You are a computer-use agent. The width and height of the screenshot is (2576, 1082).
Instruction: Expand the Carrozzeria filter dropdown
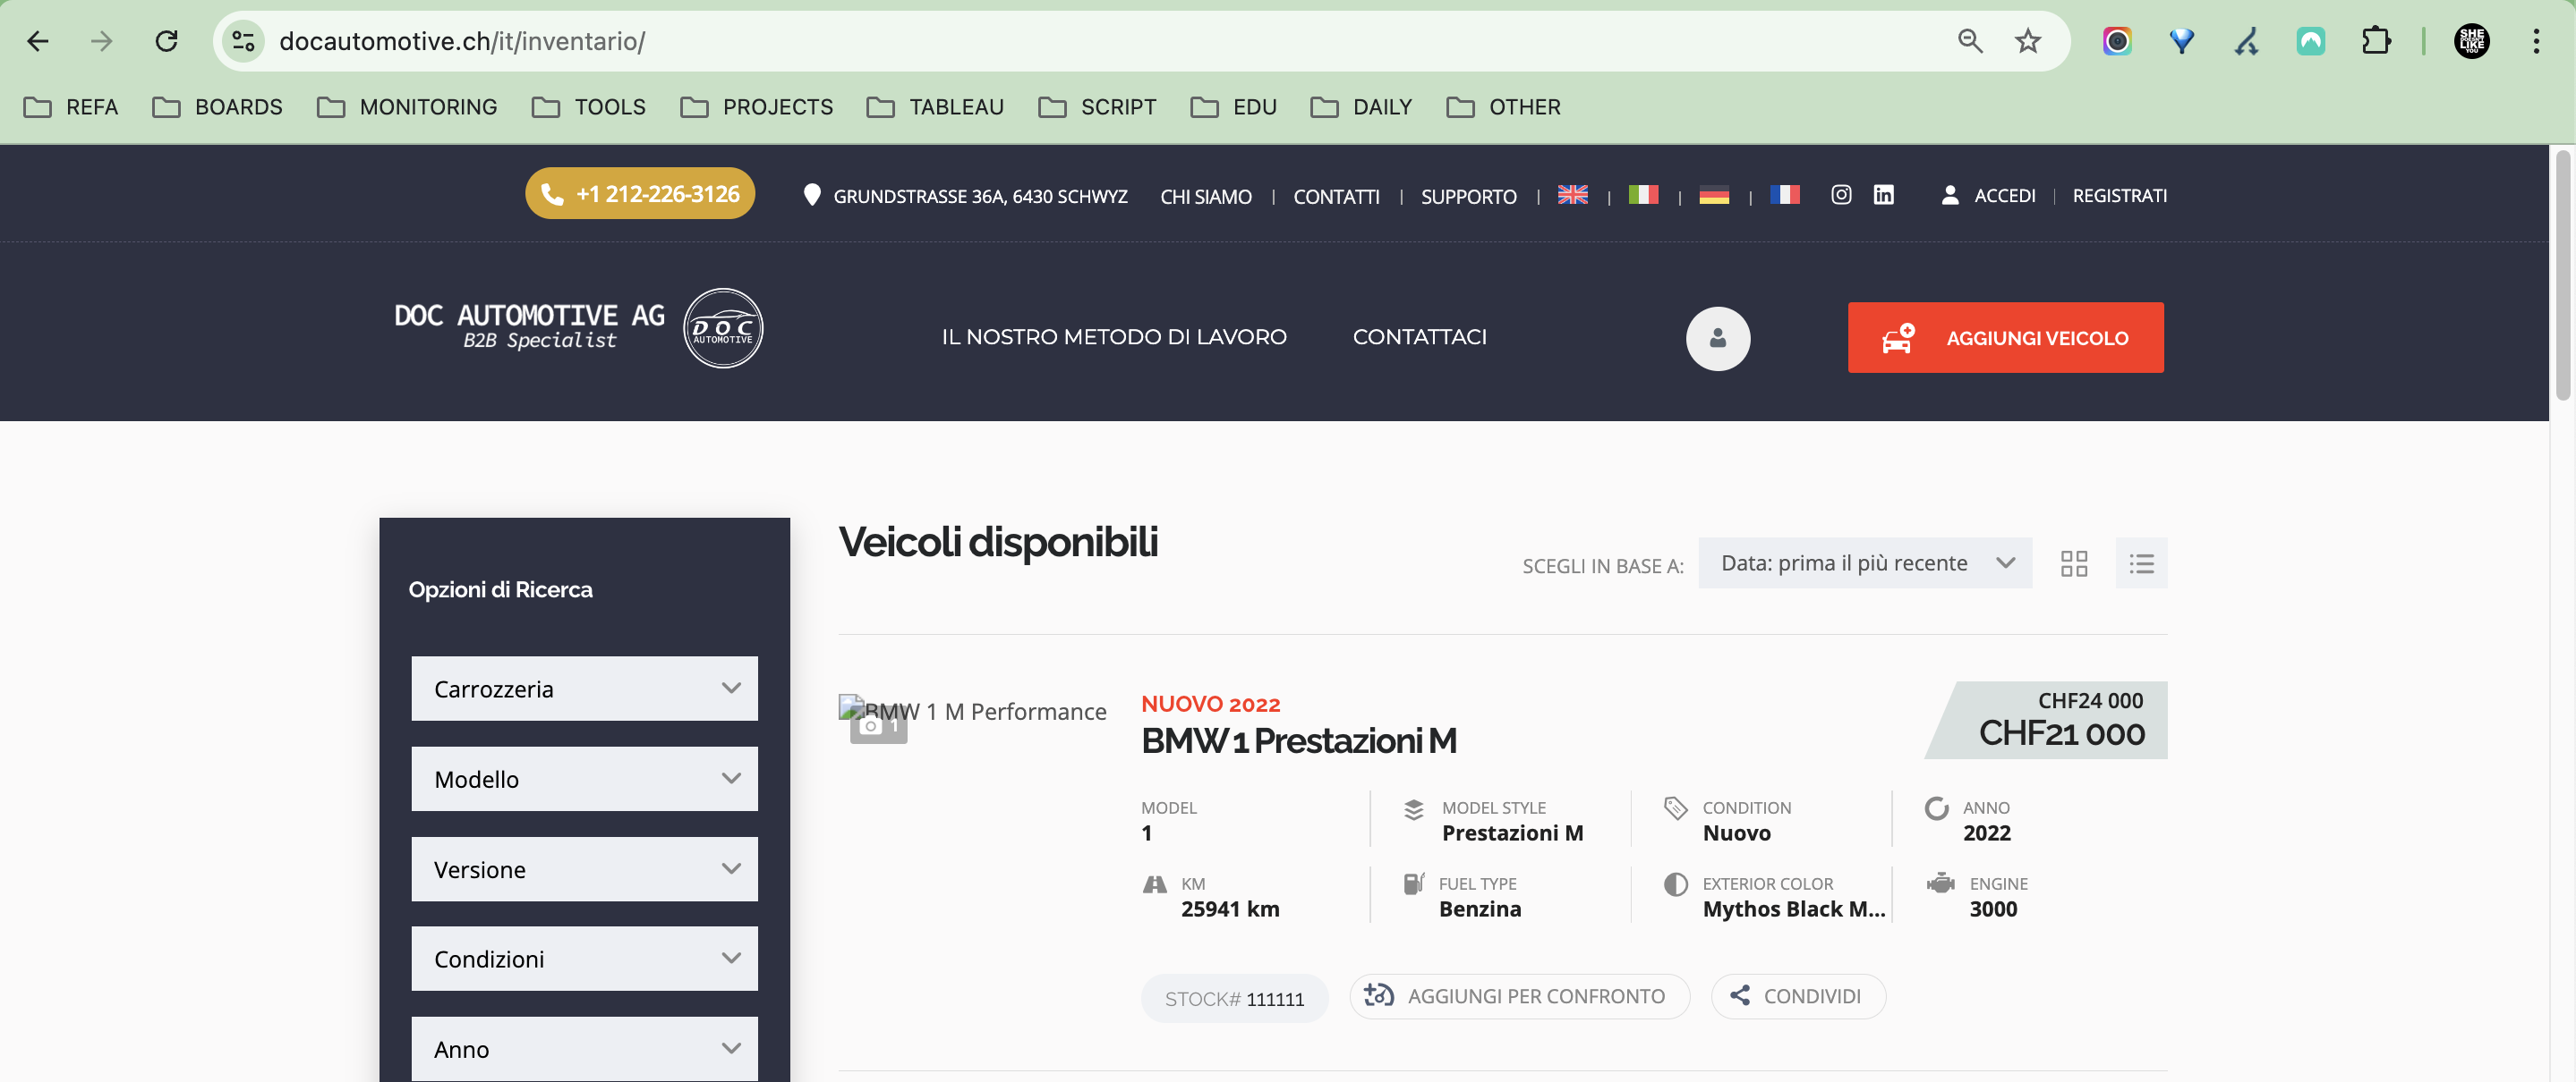click(x=584, y=689)
